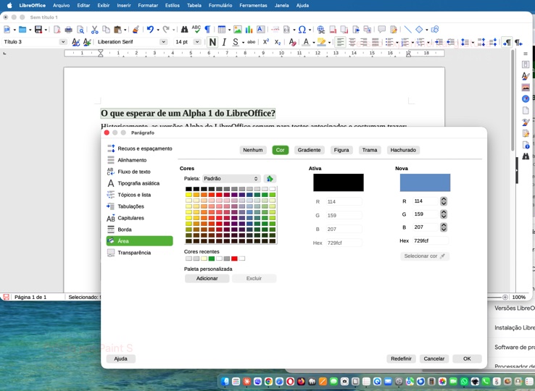Screen dimensions: 535x391
Task: Open the Tabela menu
Action: click(x=194, y=6)
